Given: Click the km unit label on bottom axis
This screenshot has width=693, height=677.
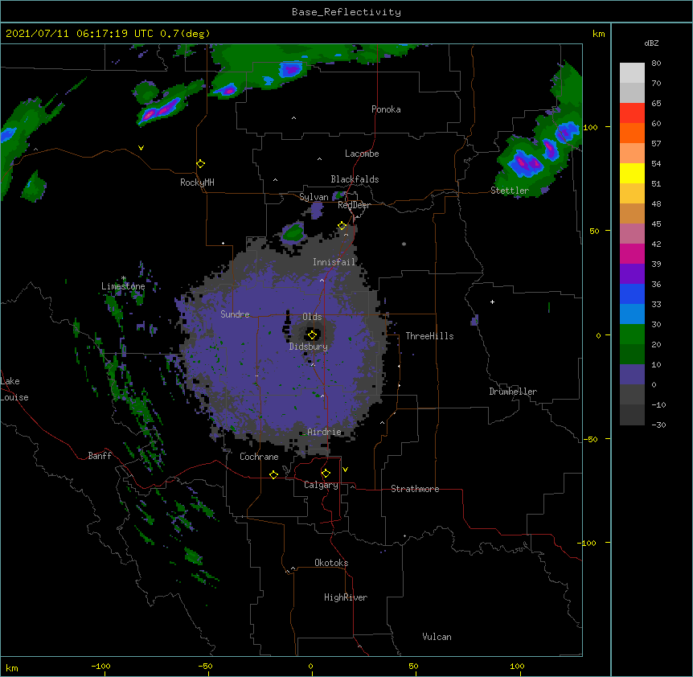Looking at the screenshot, I should click(12, 667).
